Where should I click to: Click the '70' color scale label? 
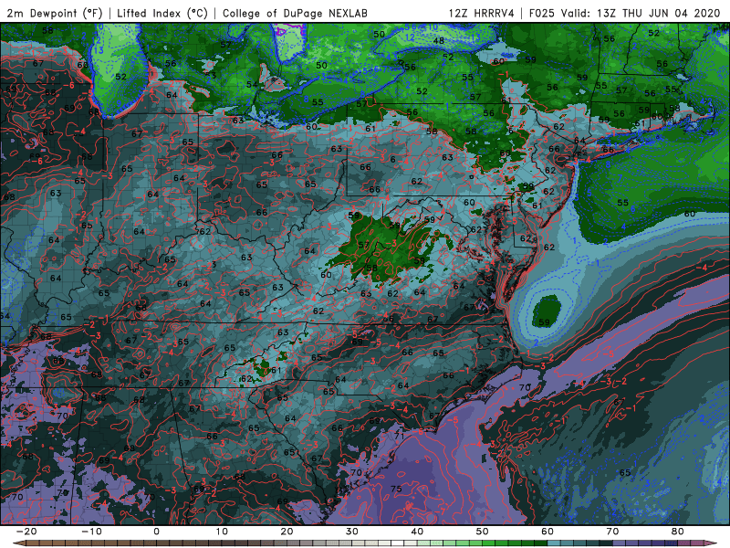point(612,532)
